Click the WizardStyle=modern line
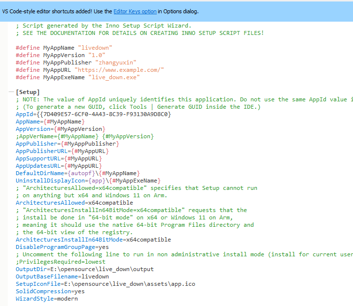 coord(46,299)
